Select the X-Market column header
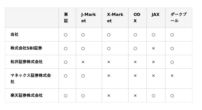Viewport: 202px width, 110px height. [x=115, y=18]
